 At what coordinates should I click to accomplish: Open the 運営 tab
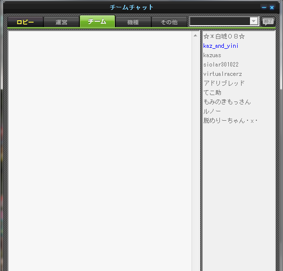61,22
